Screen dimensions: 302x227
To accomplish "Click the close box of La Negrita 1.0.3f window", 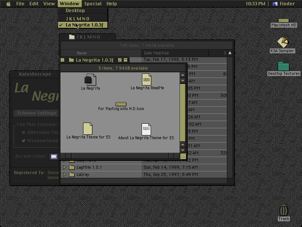I will coord(63,60).
